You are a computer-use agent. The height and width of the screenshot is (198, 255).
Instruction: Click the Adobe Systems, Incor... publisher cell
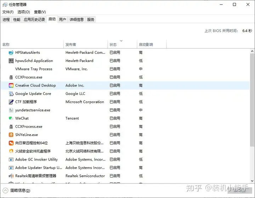point(85,159)
